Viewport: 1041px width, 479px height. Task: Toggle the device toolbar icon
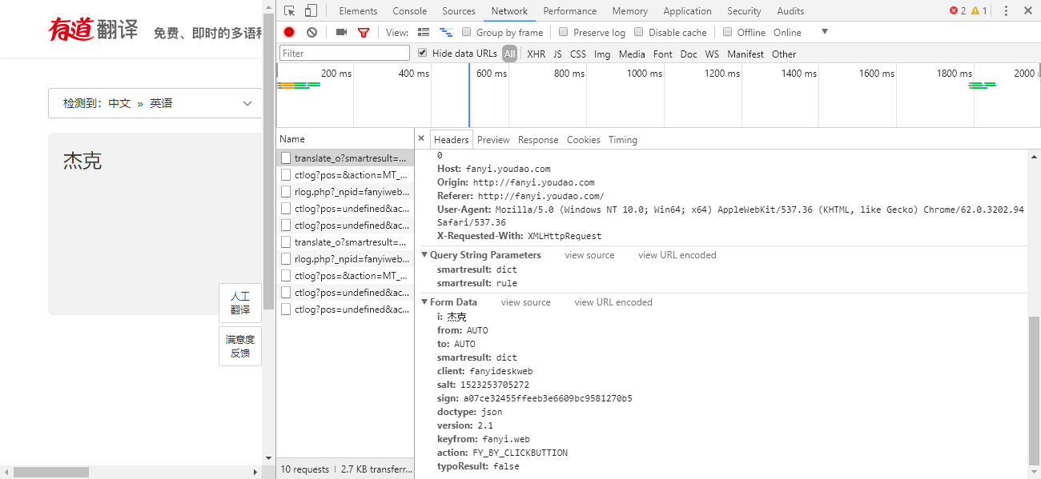[x=311, y=11]
